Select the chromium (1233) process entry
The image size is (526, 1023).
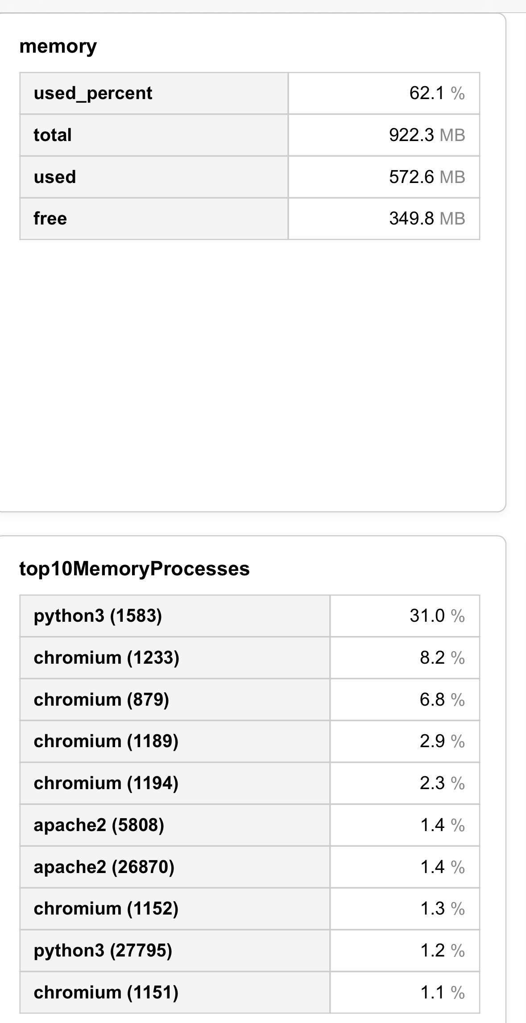(x=106, y=657)
